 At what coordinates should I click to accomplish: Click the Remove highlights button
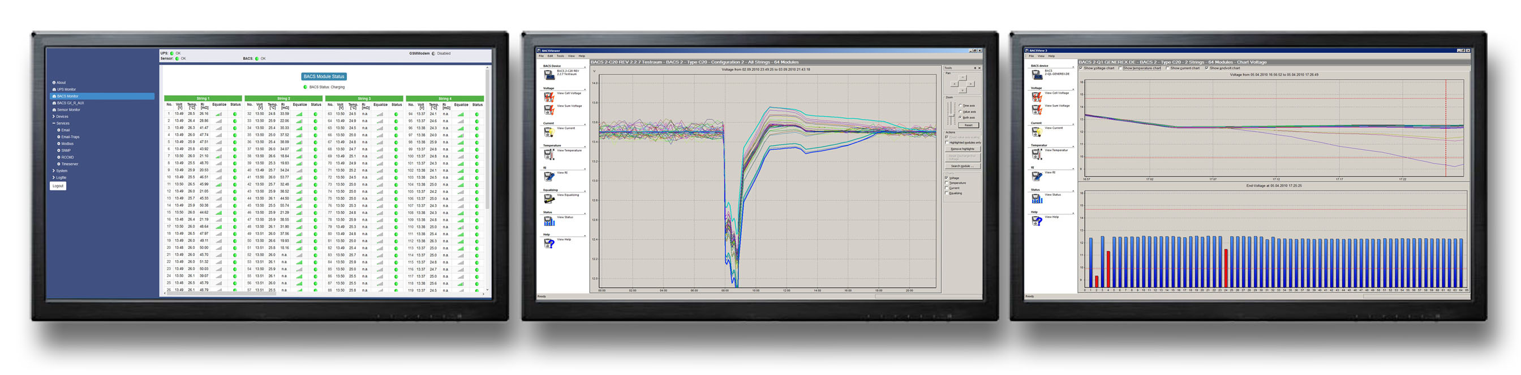pos(962,149)
